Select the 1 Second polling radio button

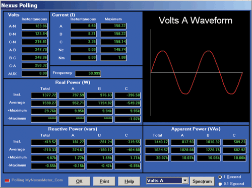[220, 177]
